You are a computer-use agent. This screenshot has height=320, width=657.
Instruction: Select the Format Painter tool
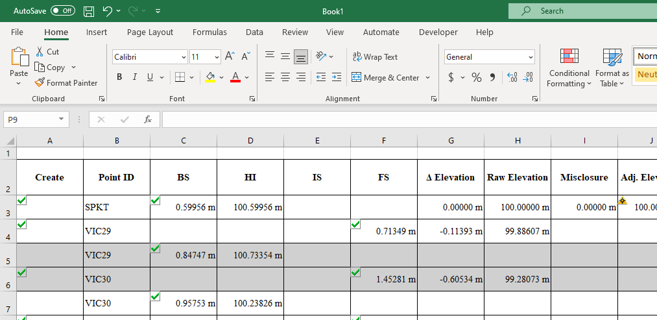point(66,83)
